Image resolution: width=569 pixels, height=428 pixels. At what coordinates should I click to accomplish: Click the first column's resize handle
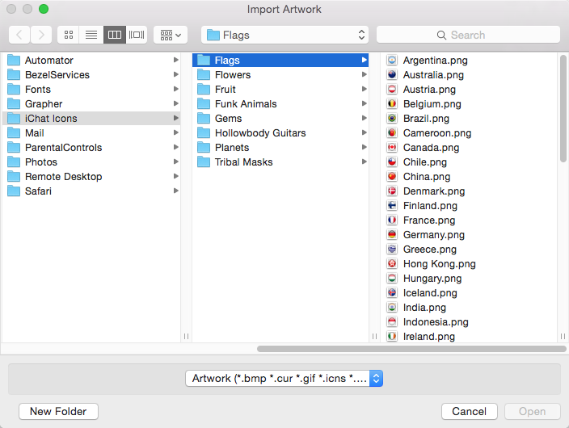click(186, 336)
